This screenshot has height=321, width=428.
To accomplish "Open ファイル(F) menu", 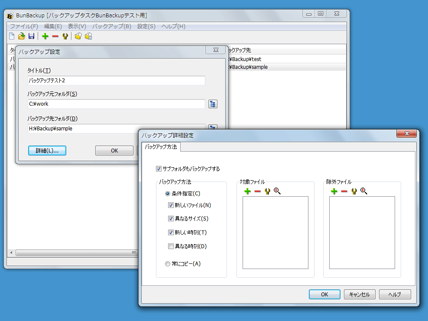I will [x=24, y=26].
